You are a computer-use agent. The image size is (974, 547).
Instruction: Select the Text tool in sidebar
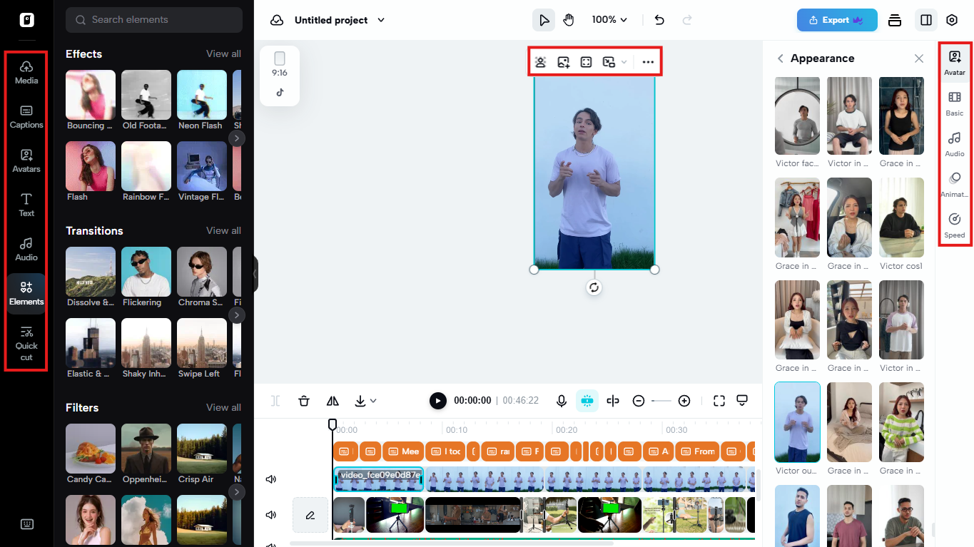click(x=26, y=205)
